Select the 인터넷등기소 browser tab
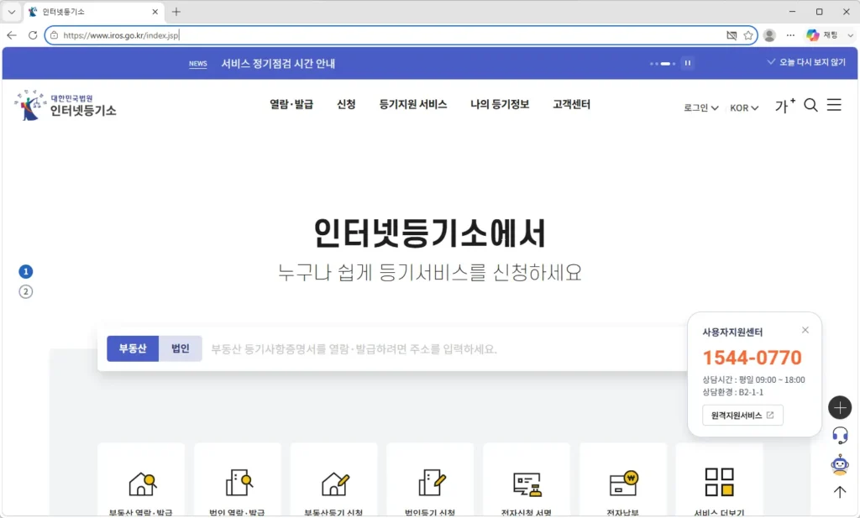 (93, 12)
